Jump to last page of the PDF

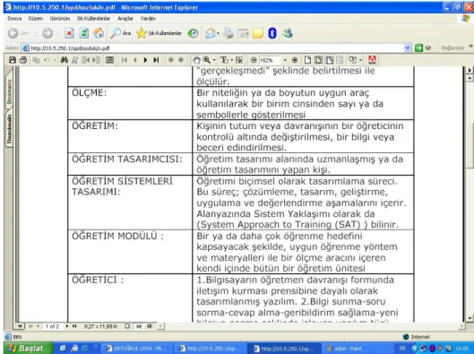tap(156, 60)
